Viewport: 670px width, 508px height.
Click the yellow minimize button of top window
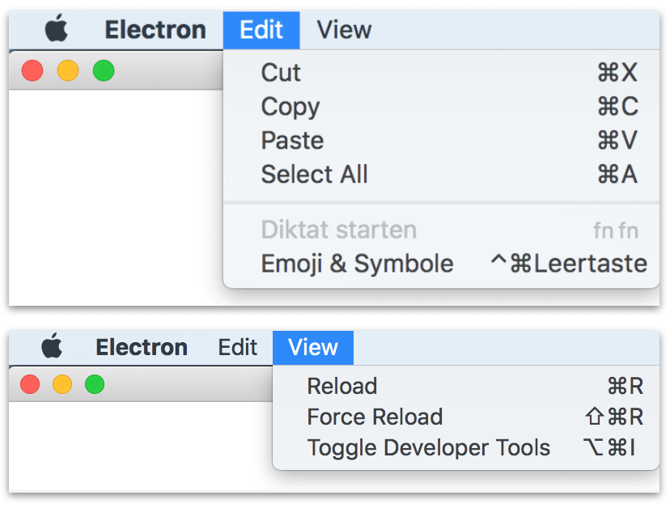pos(68,70)
